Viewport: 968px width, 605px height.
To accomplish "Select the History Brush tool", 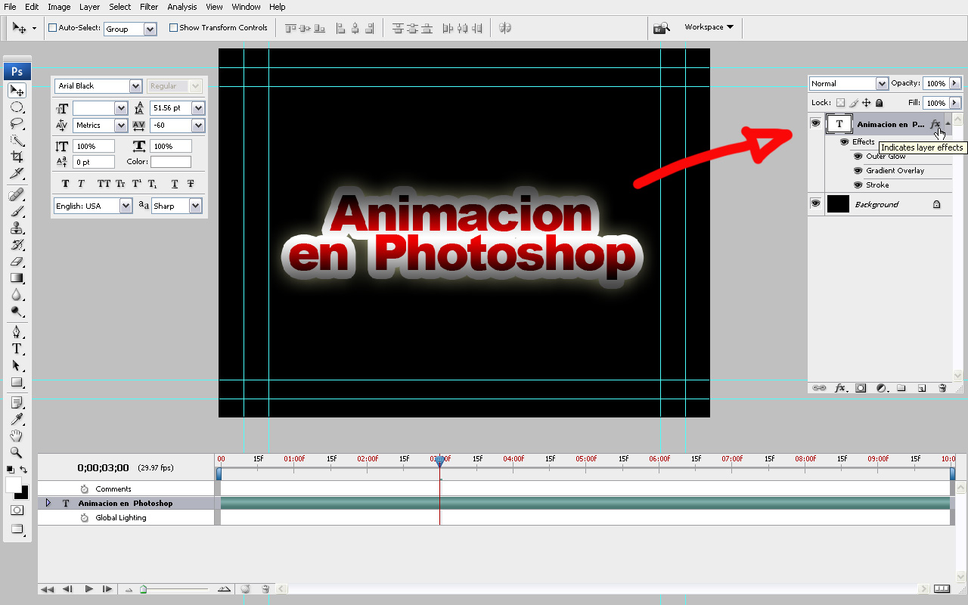I will click(17, 245).
